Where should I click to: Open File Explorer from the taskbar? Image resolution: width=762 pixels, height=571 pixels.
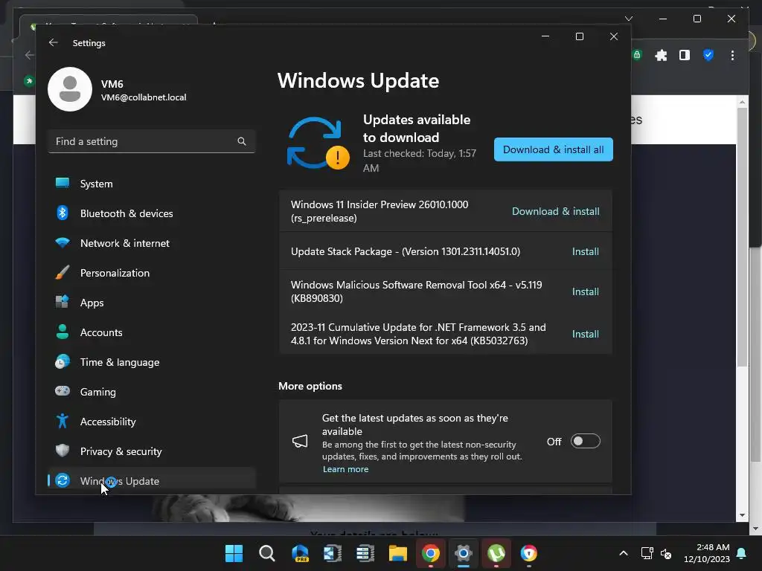click(x=398, y=553)
